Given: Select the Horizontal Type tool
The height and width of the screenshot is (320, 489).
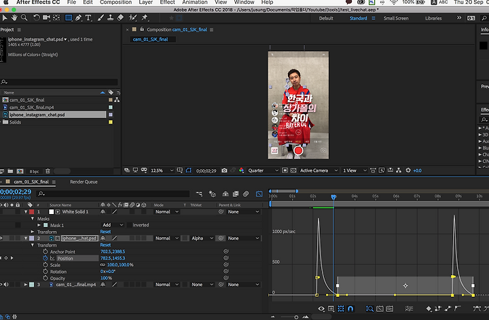Looking at the screenshot, I should pos(88,18).
